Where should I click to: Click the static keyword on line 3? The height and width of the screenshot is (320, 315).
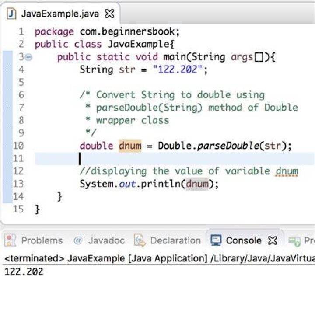[113, 57]
